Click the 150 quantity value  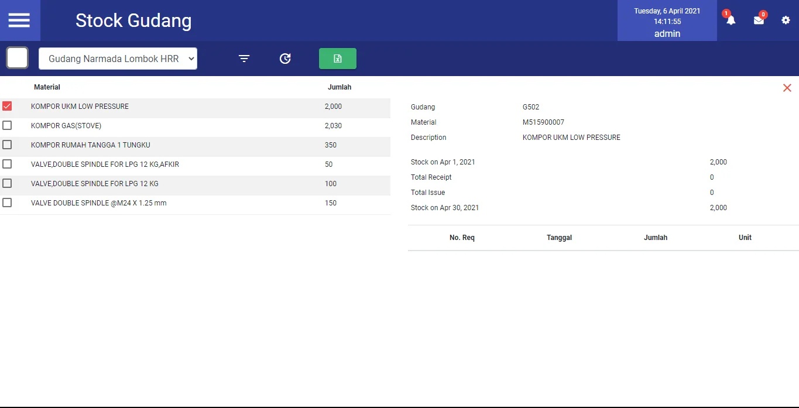click(x=331, y=203)
